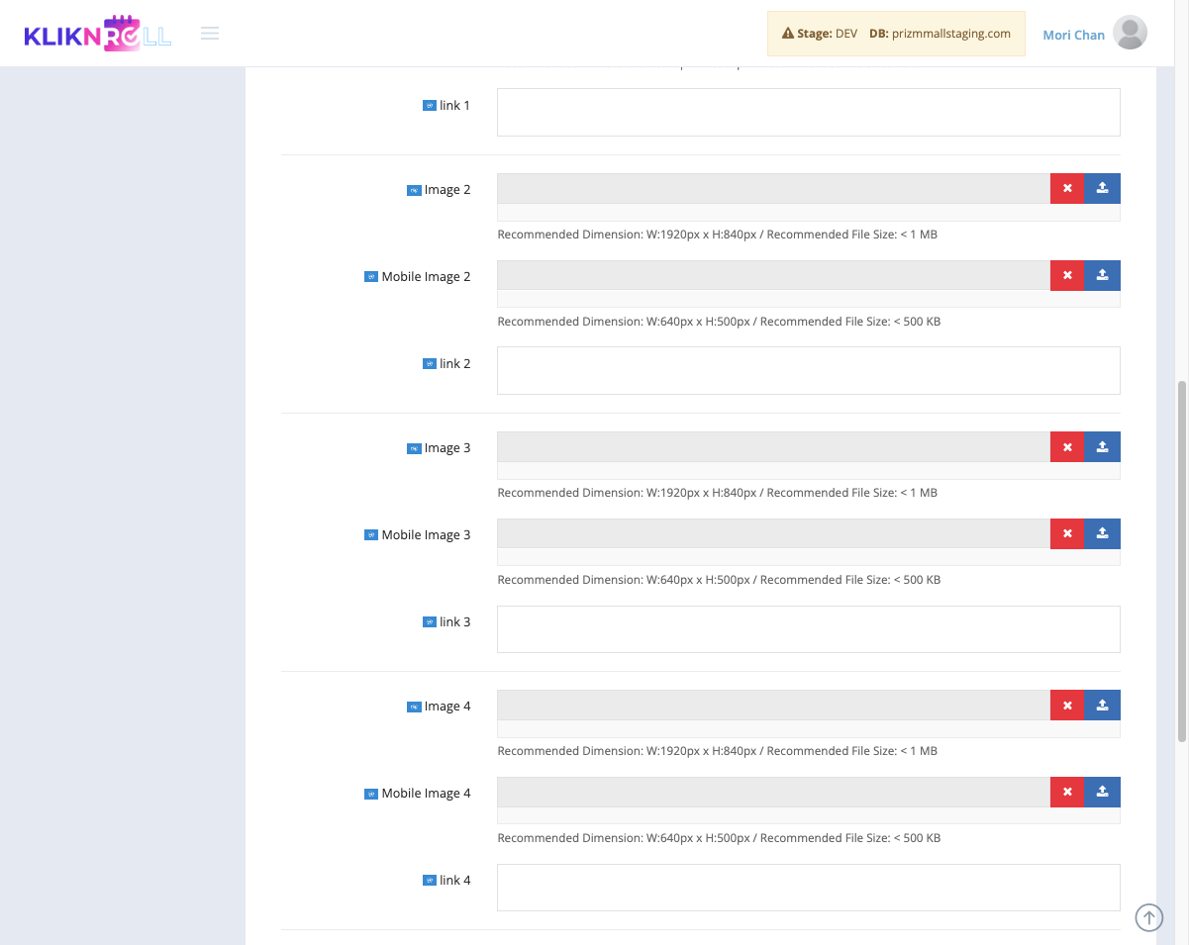Click the language flag beside link 3

pos(430,621)
